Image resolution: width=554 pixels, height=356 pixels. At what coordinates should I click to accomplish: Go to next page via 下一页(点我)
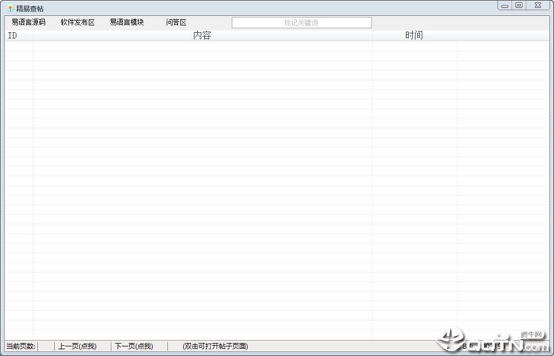click(134, 346)
